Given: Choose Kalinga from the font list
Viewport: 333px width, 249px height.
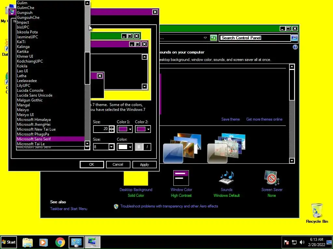Looking at the screenshot, I should point(50,47).
